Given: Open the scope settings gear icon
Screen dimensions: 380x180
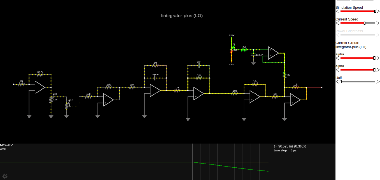Looking at the screenshot, I should point(5,176).
